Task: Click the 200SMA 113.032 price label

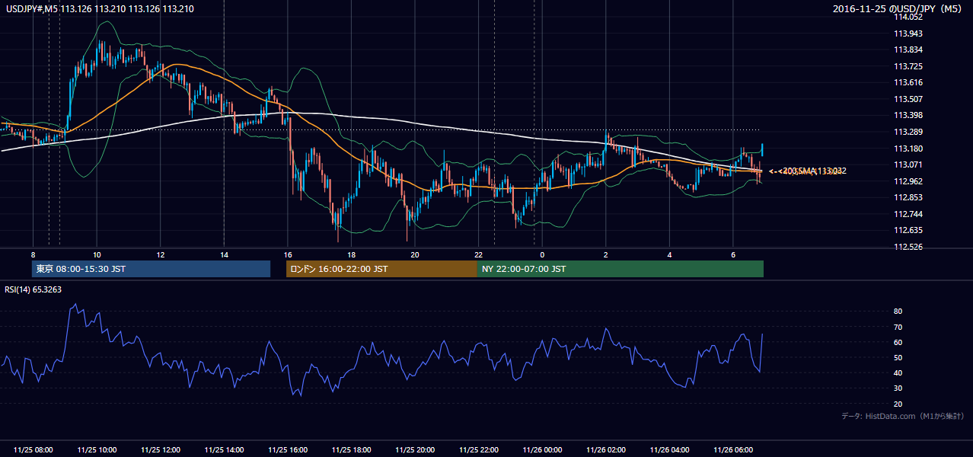Action: 813,171
